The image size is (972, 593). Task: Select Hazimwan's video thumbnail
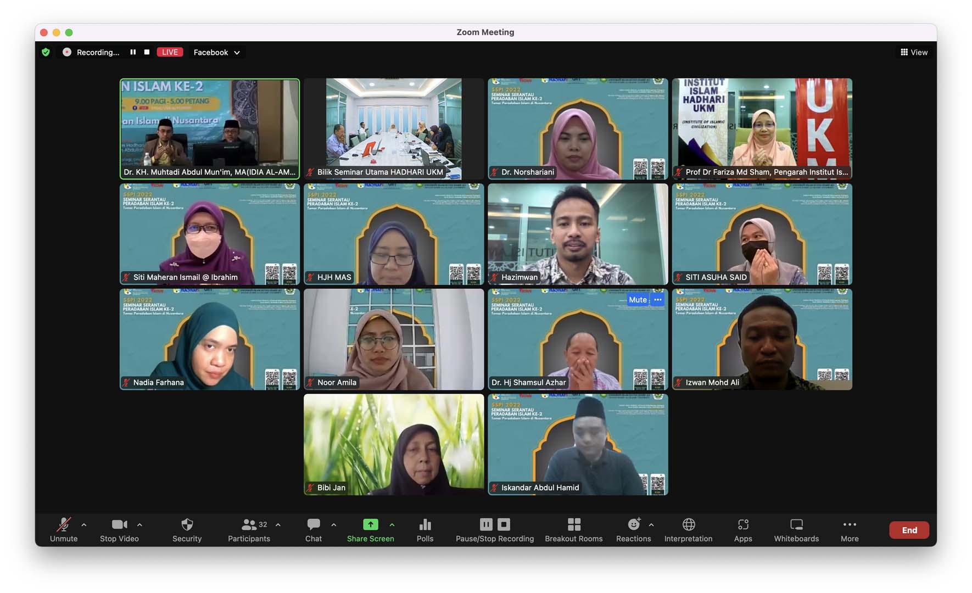tap(578, 233)
